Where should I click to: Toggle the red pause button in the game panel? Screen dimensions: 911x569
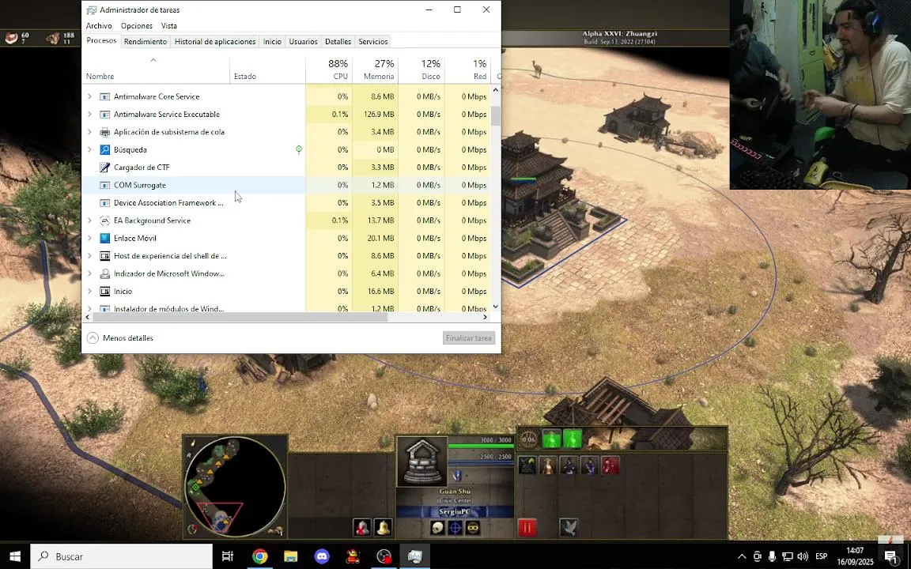point(527,528)
